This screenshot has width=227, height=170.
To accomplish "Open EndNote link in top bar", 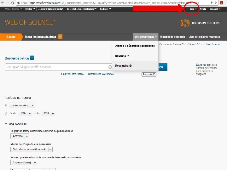I will [105, 9].
